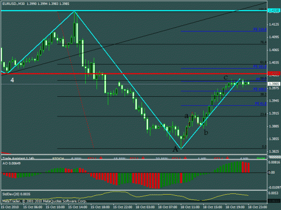Image resolution: width=281 pixels, height=210 pixels.
Task: Click the 1.4125 price axis value
Action: tap(274, 25)
